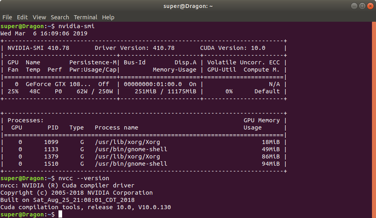This screenshot has height=218, width=376.
Task: Click 'Copyright (c) 2005-2018 NVIDIA Corporation' line
Action: click(x=77, y=193)
